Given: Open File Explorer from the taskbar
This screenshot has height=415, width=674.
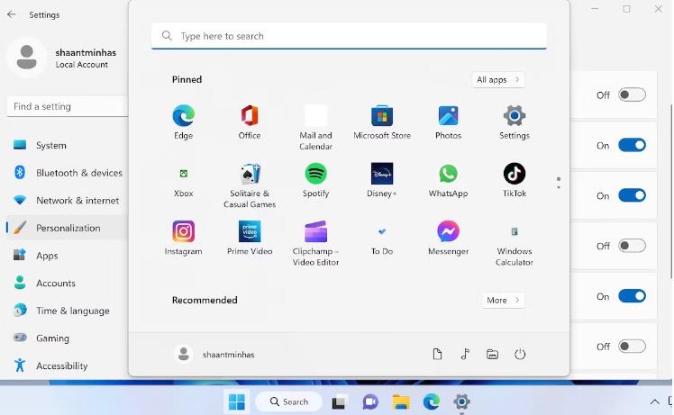Looking at the screenshot, I should (401, 402).
